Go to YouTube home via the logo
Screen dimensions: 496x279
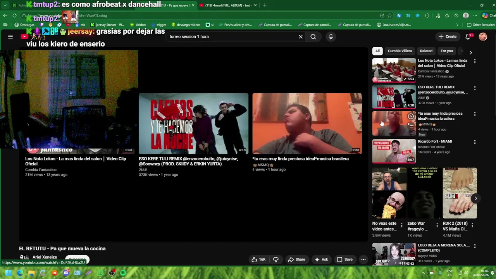[24, 37]
